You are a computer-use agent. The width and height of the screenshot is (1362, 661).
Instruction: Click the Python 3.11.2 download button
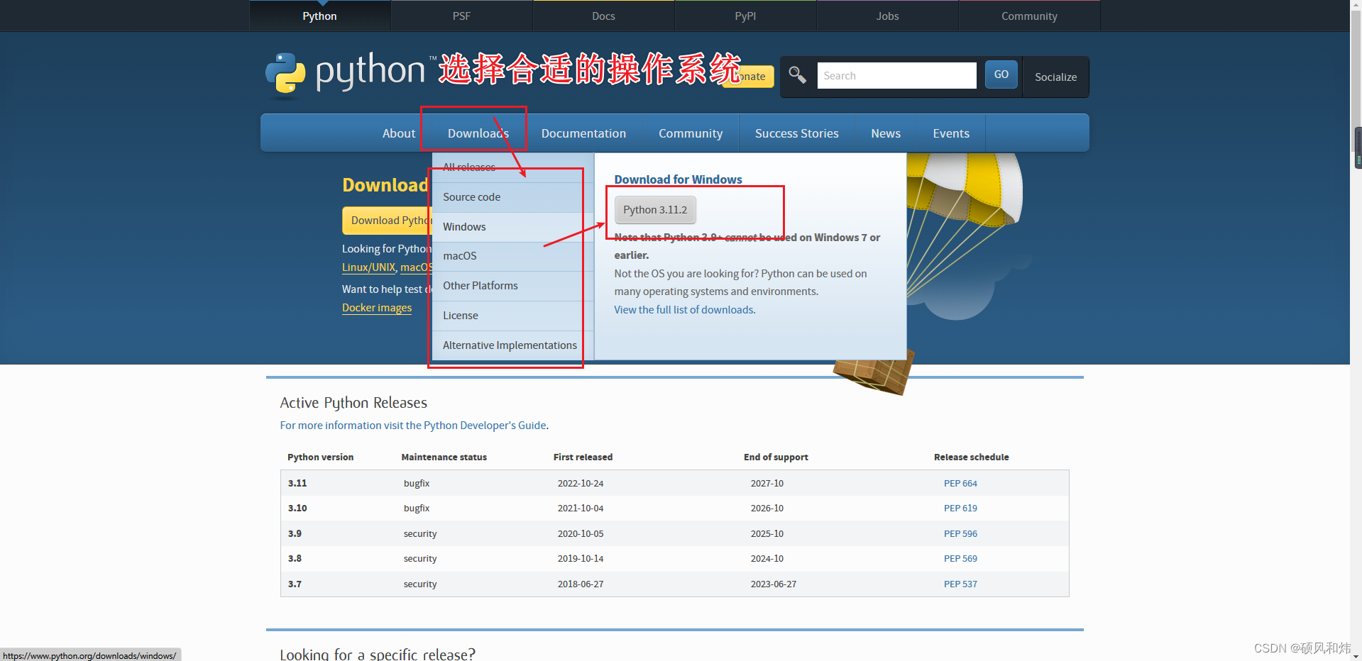point(655,210)
